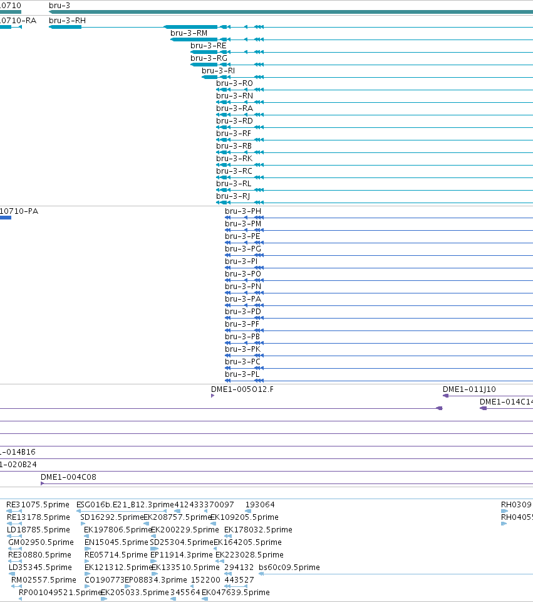533x602 pixels.
Task: Select protein isoform bru-3-PM
Action: pyautogui.click(x=243, y=224)
